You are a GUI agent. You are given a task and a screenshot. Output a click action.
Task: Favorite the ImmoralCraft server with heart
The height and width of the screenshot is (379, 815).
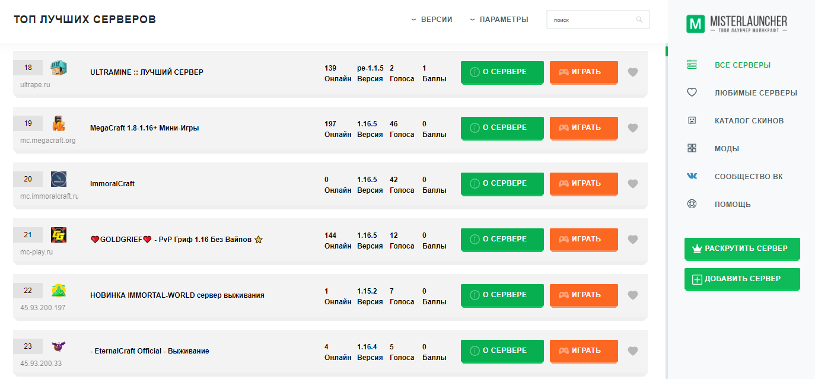click(x=633, y=184)
